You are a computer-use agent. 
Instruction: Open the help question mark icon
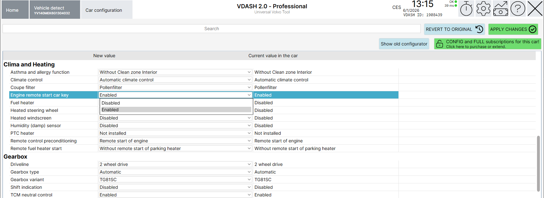(x=518, y=9)
